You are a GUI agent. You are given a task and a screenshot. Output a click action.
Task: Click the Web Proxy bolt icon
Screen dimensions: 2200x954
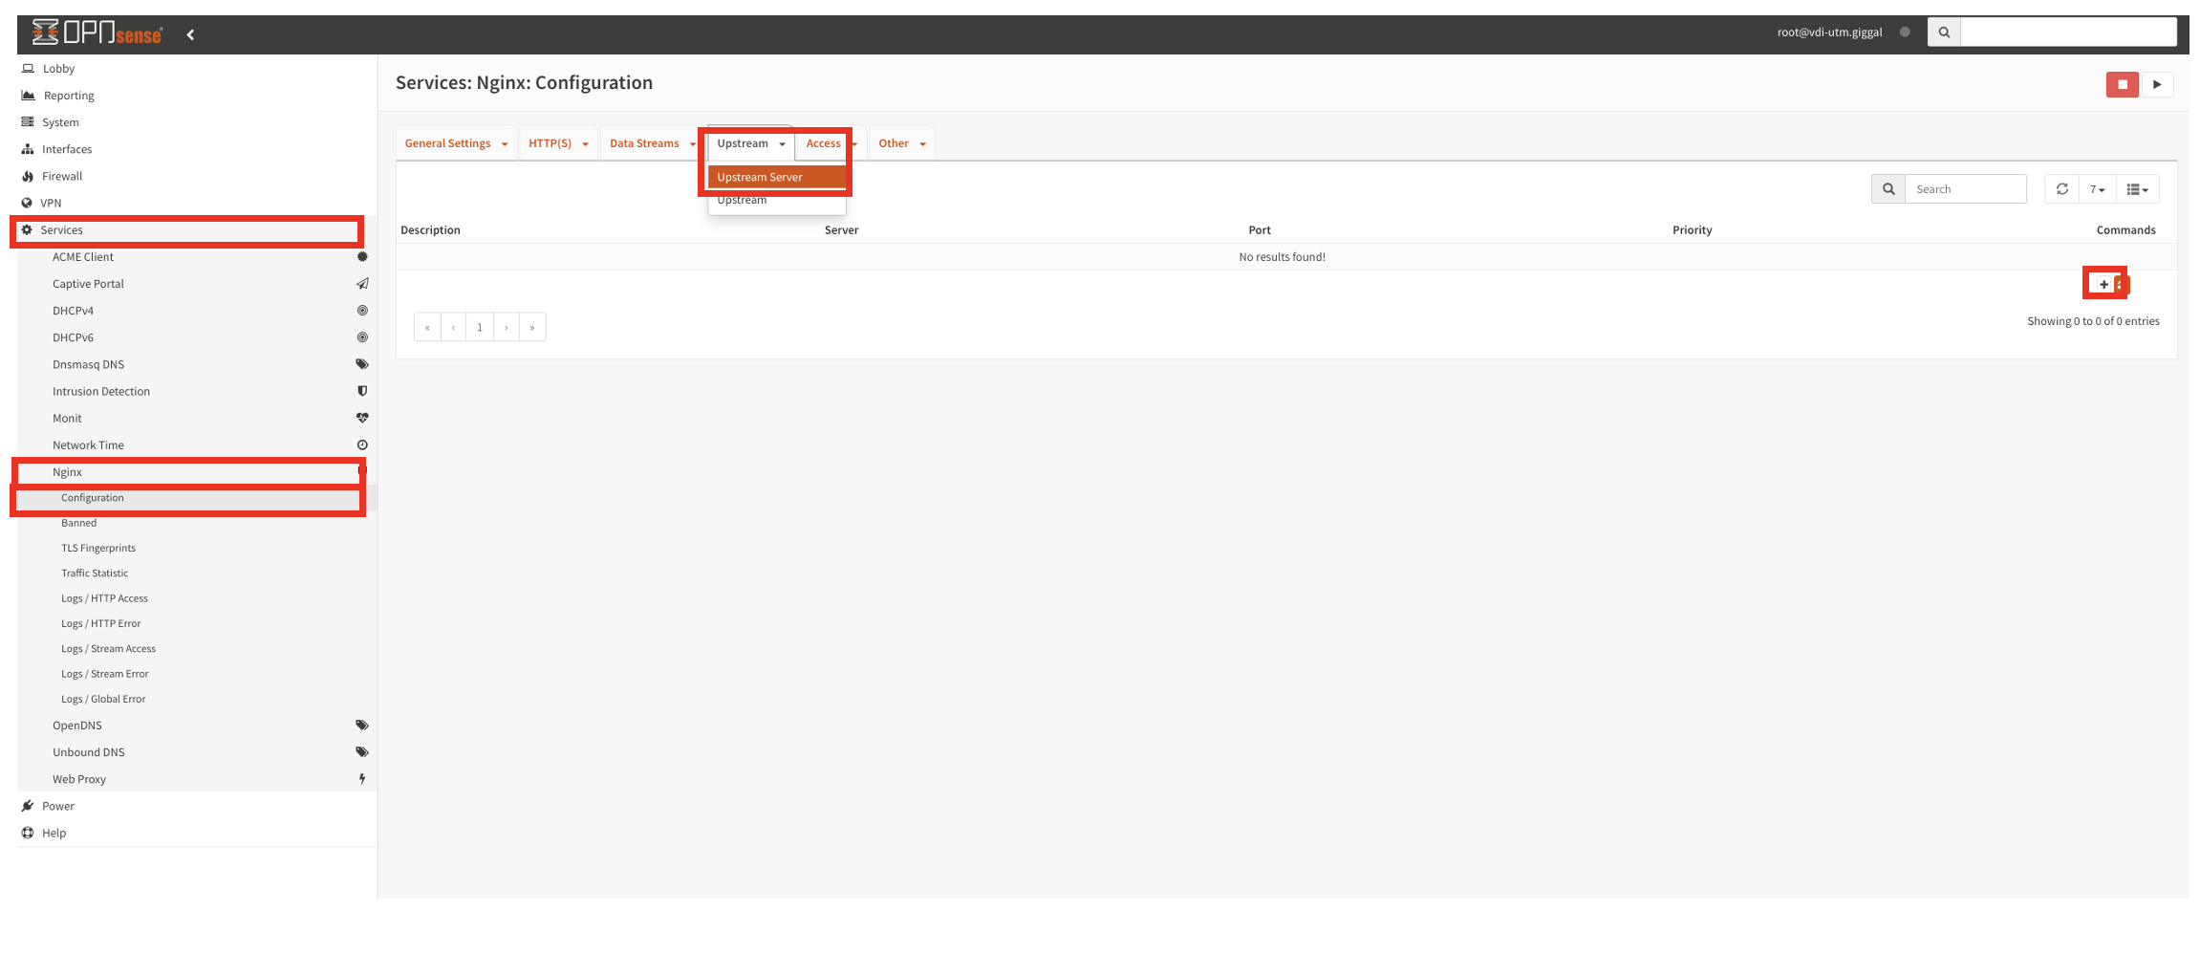[362, 779]
